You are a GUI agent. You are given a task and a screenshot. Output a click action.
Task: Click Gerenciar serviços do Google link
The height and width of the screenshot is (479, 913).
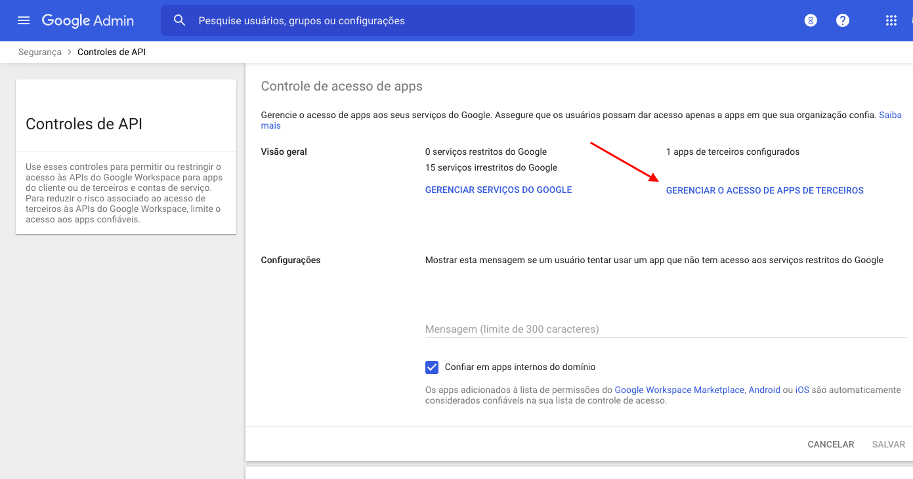[x=498, y=190]
